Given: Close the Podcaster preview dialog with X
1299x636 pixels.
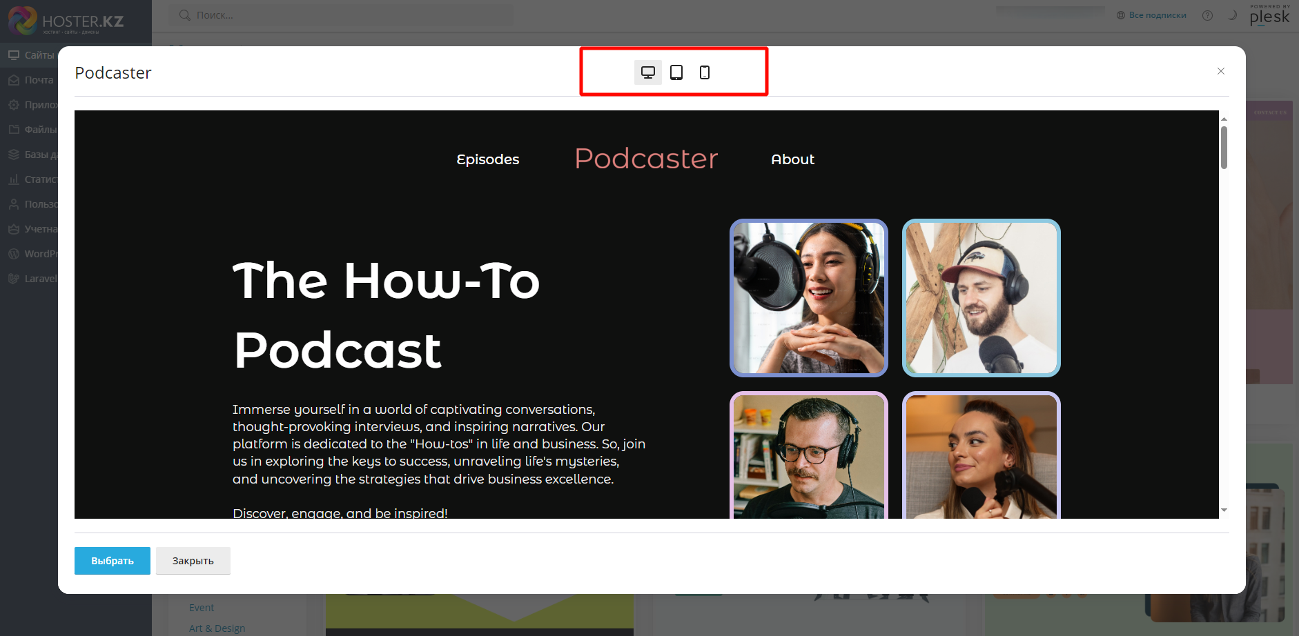Looking at the screenshot, I should point(1221,71).
